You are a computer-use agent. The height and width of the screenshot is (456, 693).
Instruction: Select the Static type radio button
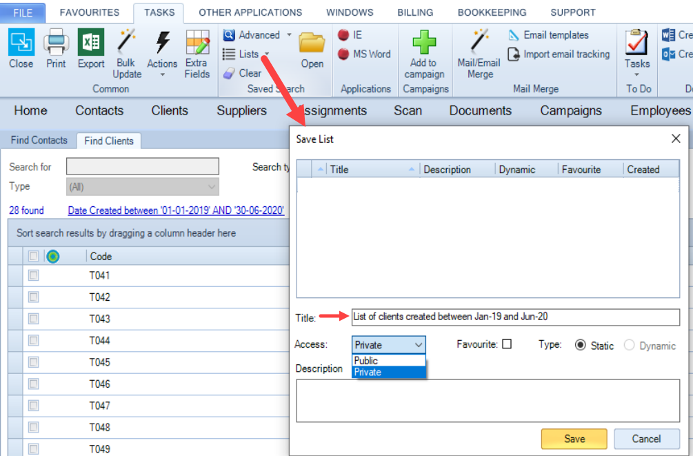tap(581, 345)
